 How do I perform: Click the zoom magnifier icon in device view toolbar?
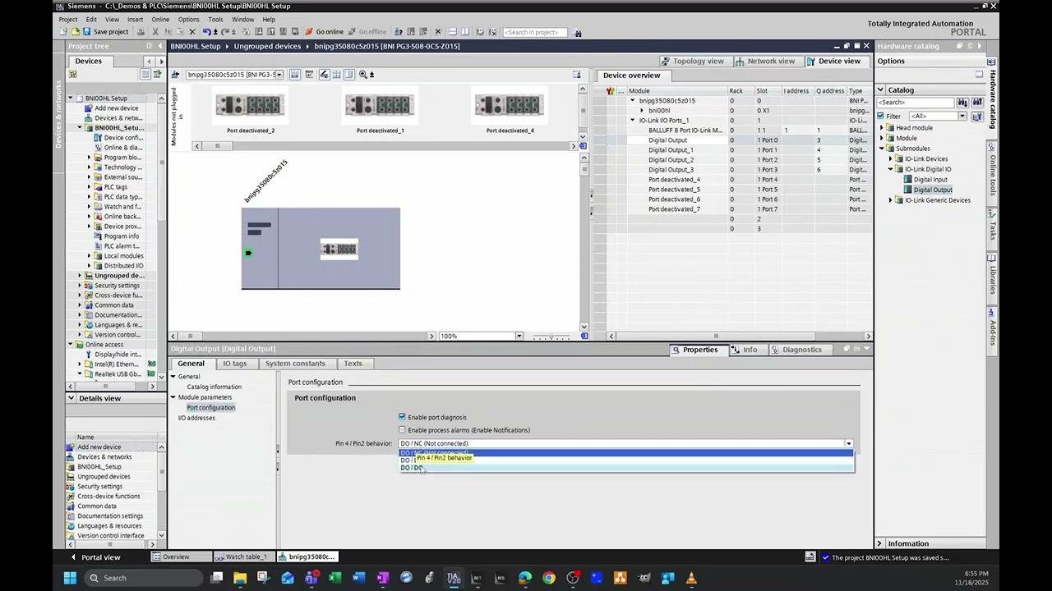point(362,75)
